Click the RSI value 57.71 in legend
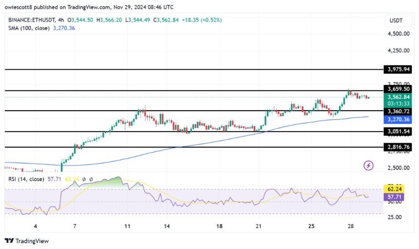The image size is (419, 249). (x=54, y=179)
